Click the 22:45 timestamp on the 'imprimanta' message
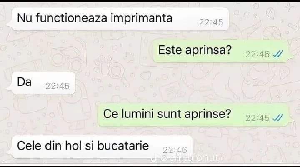The width and height of the screenshot is (300, 167). (x=211, y=22)
